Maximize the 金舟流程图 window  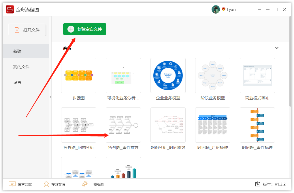(x=276, y=10)
